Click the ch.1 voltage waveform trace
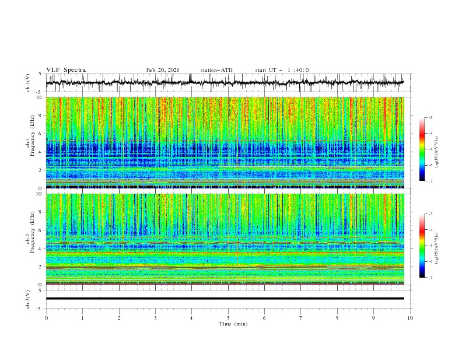Viewport: 462px width, 357px height. click(x=225, y=83)
